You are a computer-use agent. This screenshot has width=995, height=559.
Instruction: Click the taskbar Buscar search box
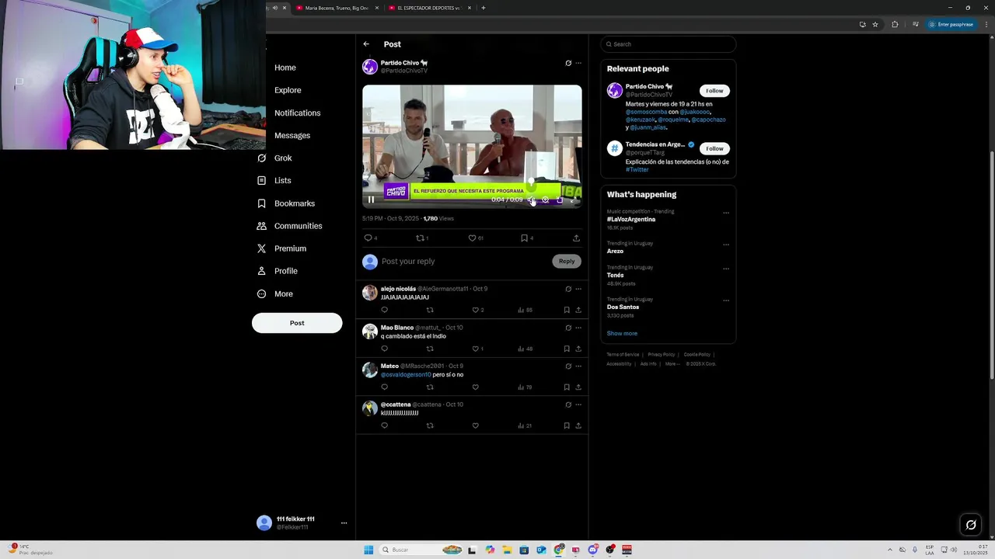pyautogui.click(x=422, y=550)
